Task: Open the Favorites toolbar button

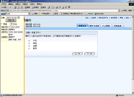Action: pos(35,7)
